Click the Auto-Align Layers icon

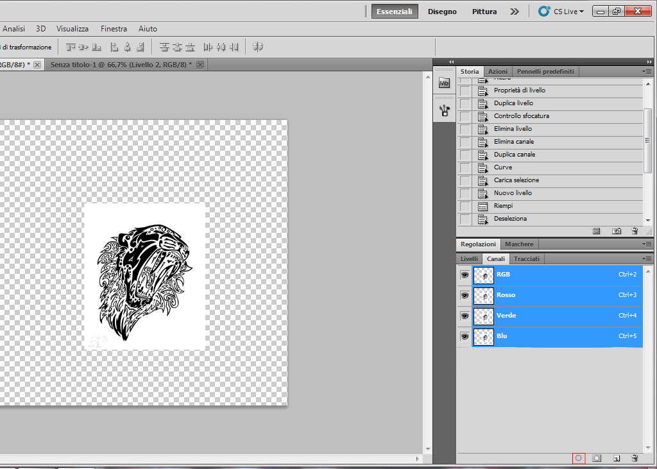point(258,47)
